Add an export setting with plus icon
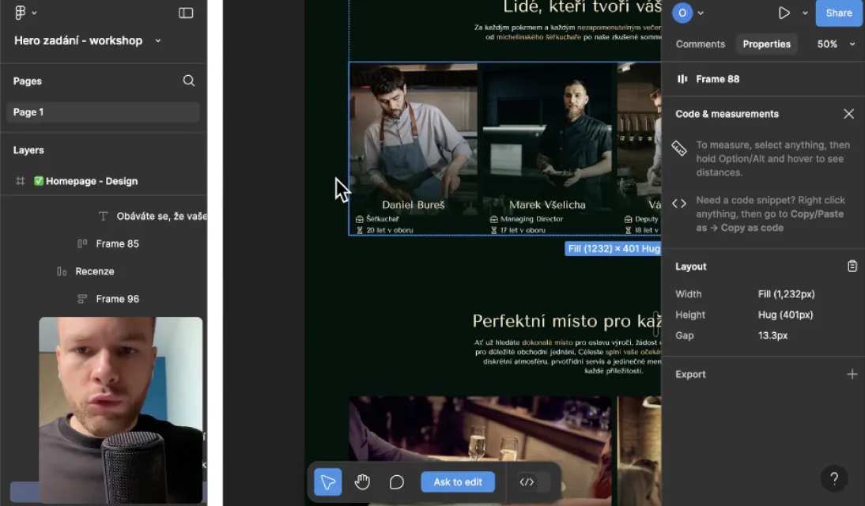 (x=852, y=374)
